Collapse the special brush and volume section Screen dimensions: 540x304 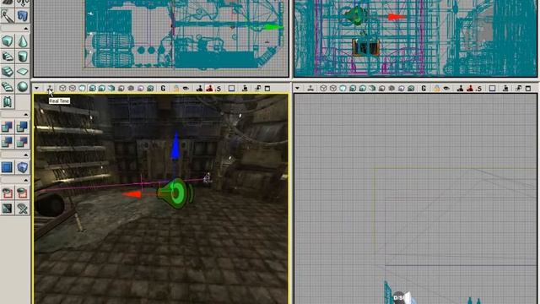pos(26,155)
